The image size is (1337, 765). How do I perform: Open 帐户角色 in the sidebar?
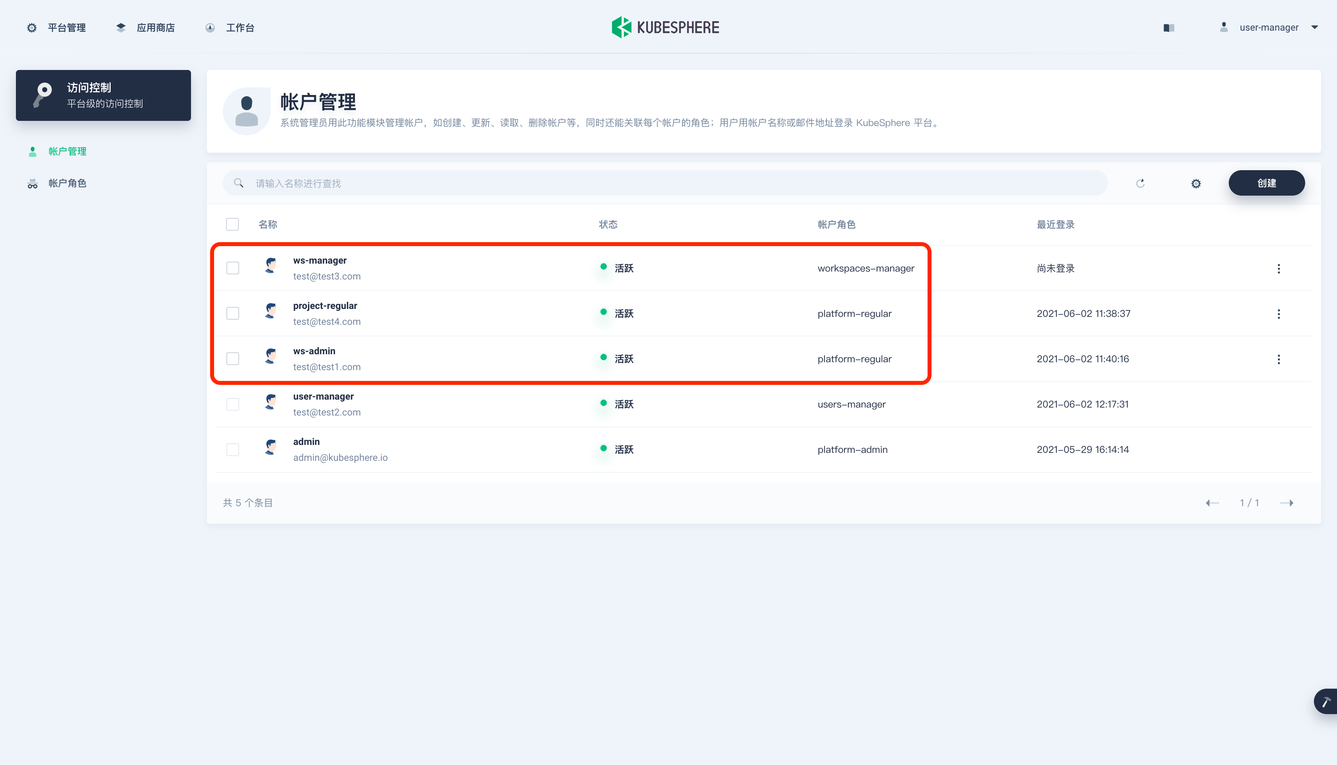[x=67, y=183]
